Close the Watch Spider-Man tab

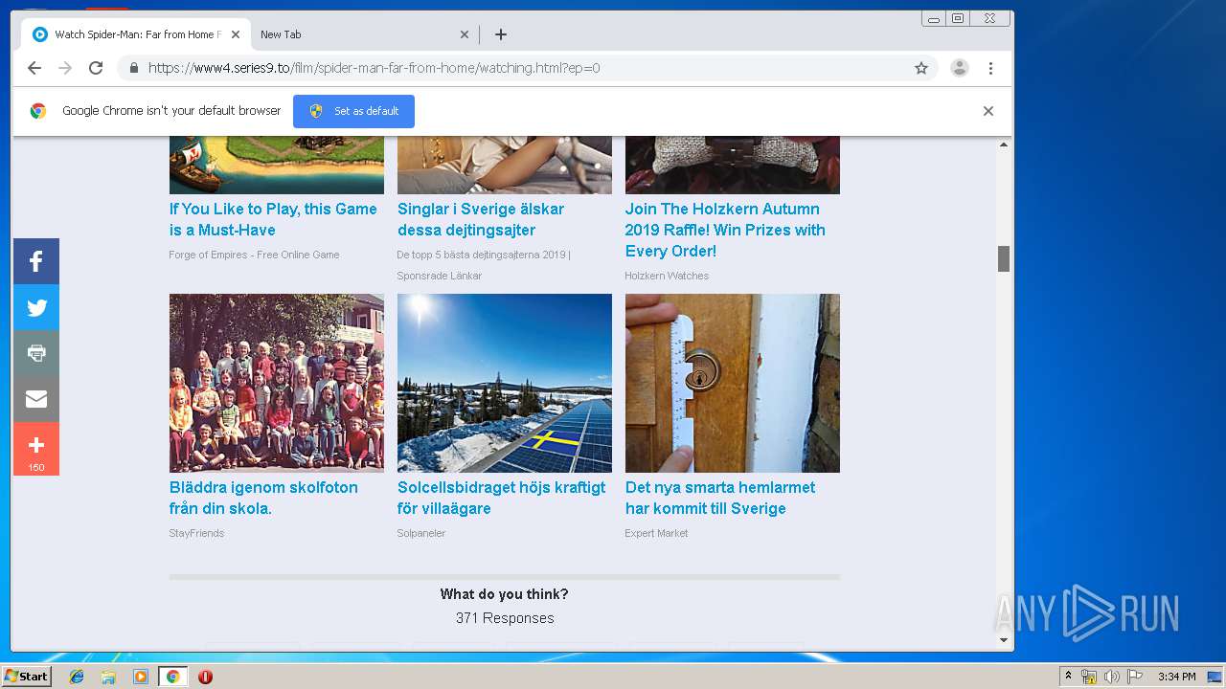(x=236, y=34)
